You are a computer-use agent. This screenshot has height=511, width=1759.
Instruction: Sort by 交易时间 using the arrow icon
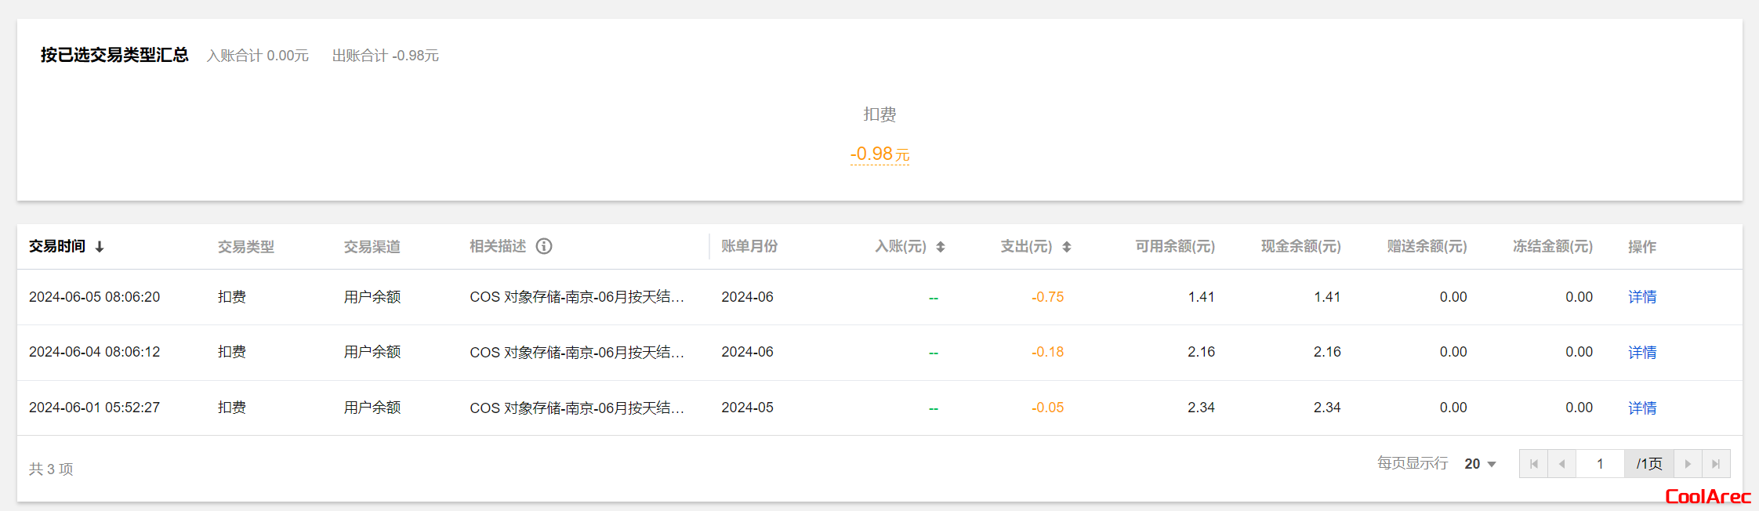(100, 247)
